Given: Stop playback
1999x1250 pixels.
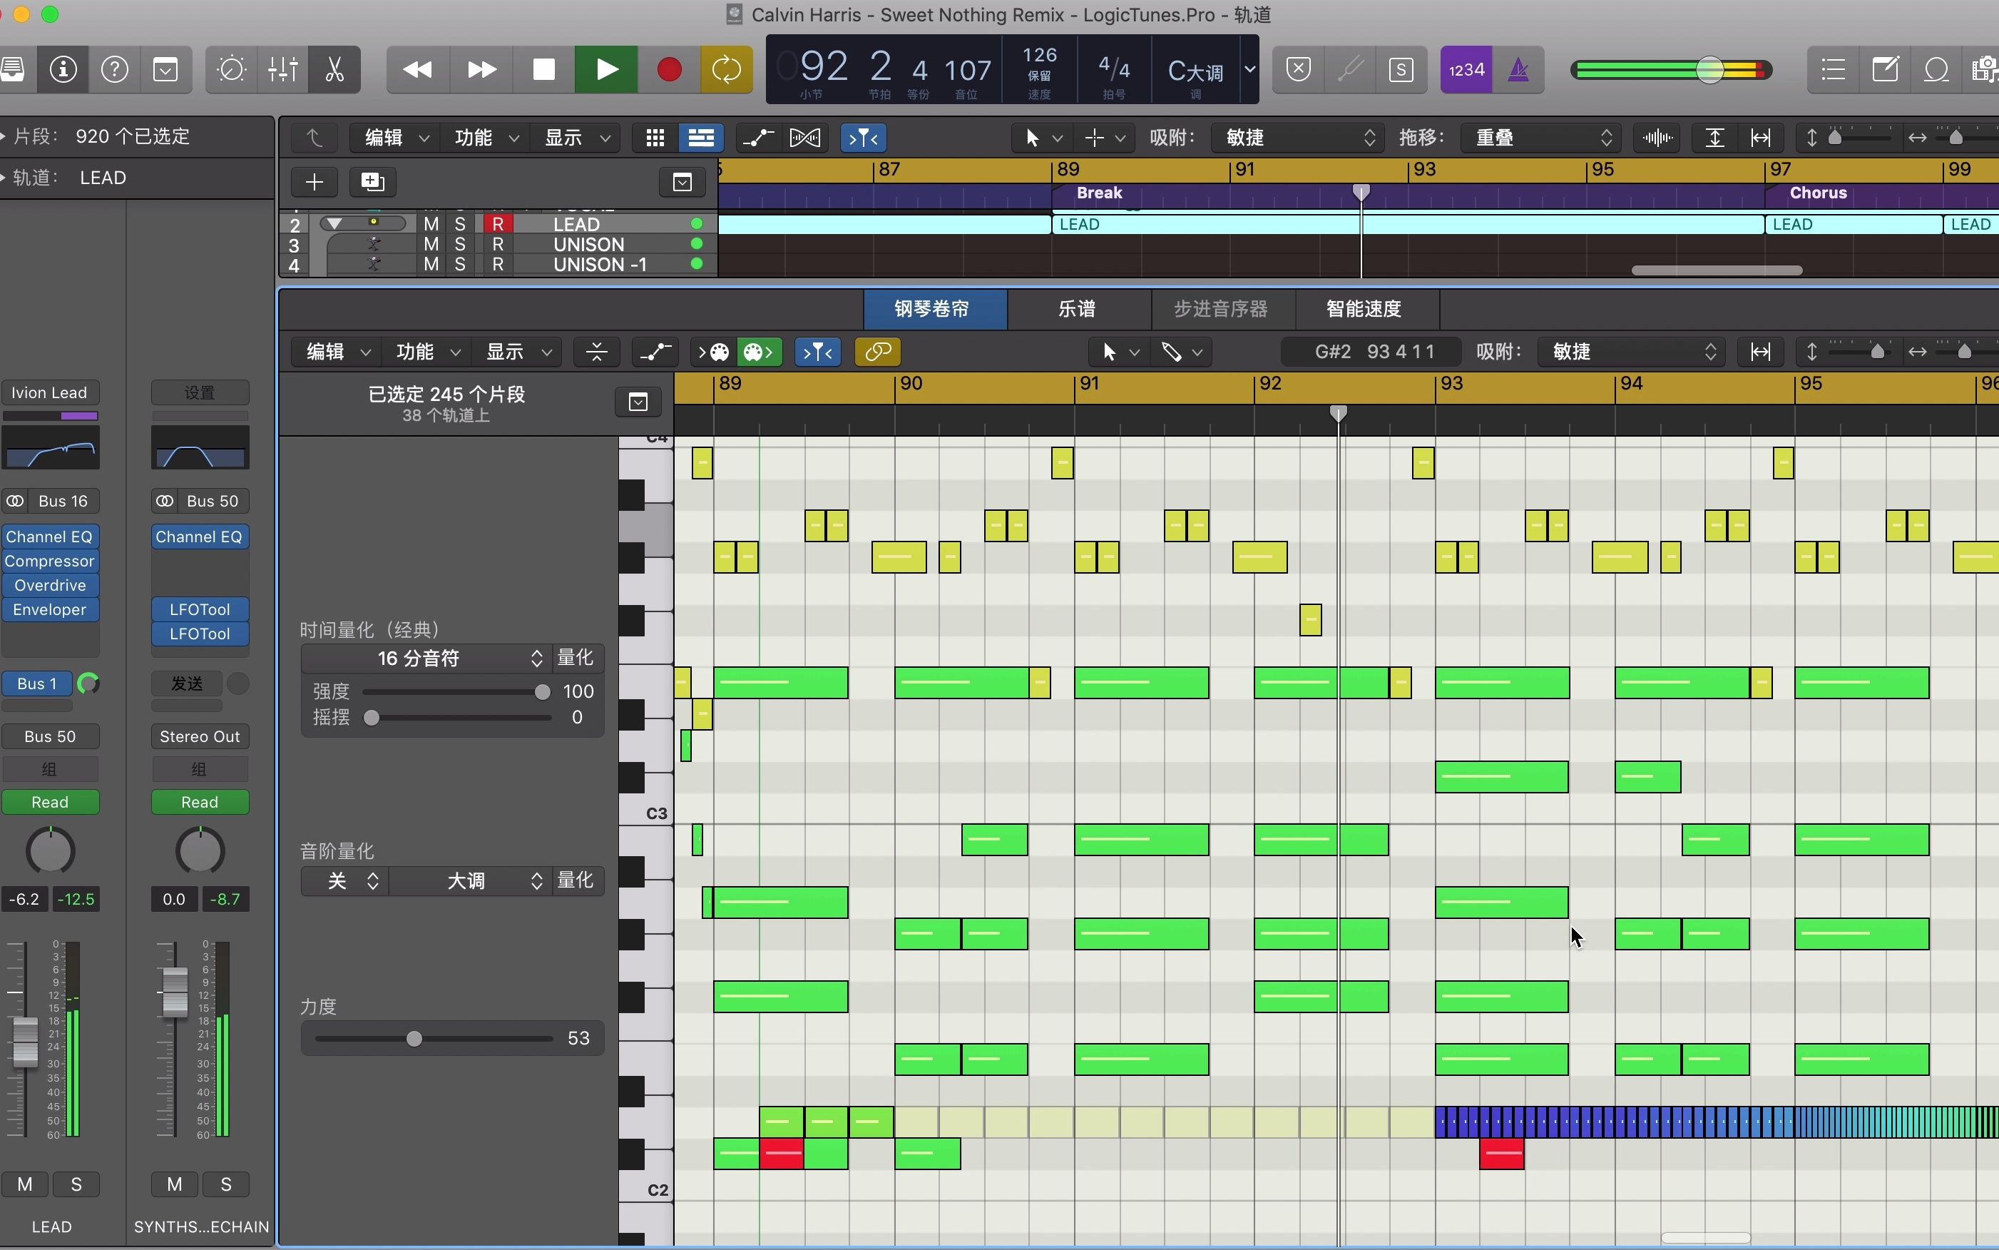Looking at the screenshot, I should (543, 69).
